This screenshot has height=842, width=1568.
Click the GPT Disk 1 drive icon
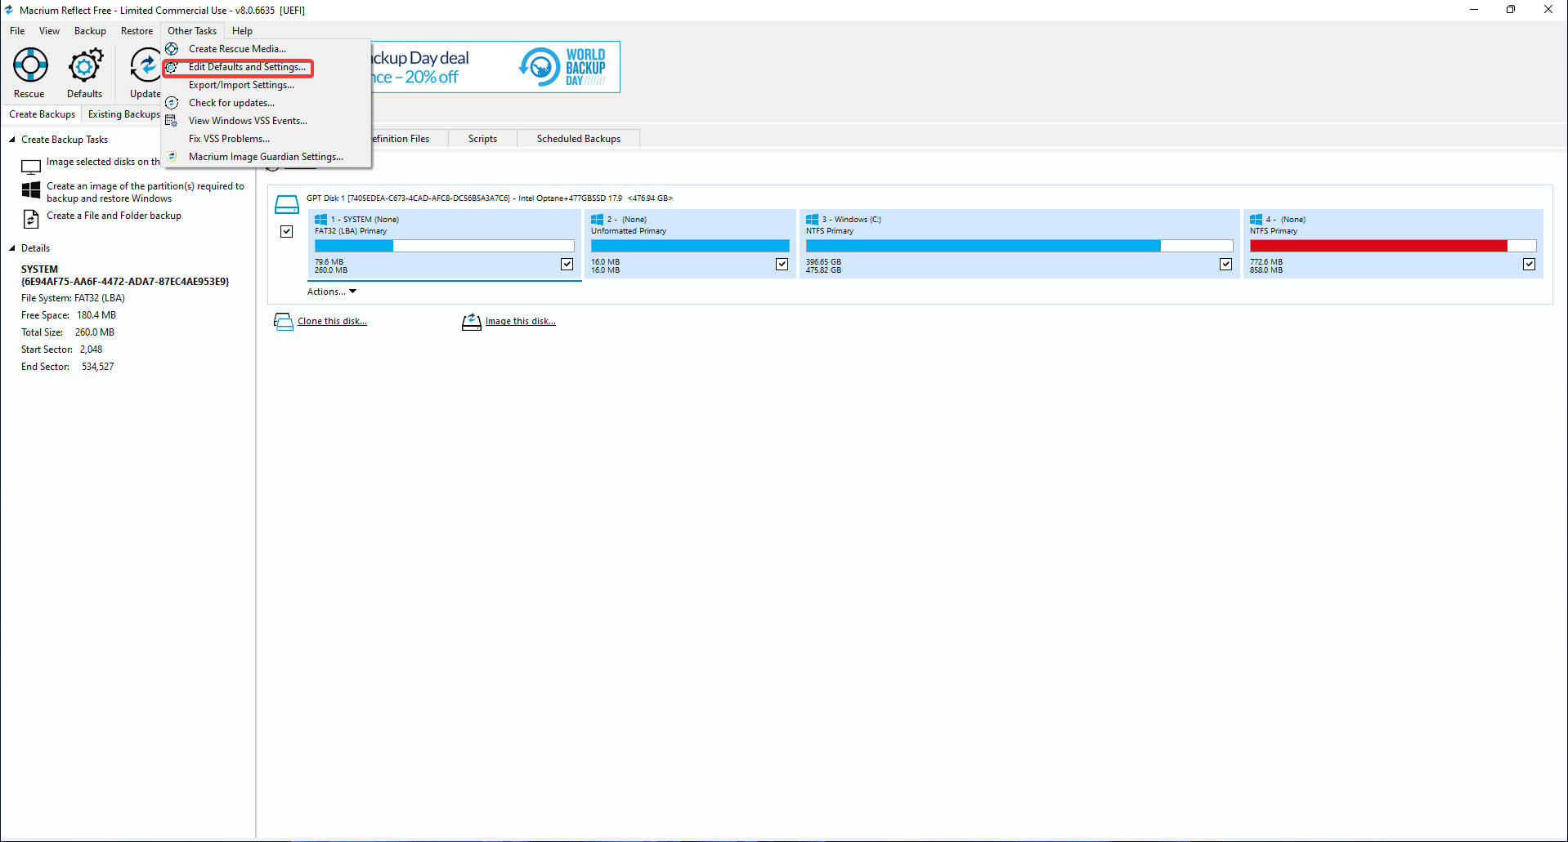click(286, 204)
